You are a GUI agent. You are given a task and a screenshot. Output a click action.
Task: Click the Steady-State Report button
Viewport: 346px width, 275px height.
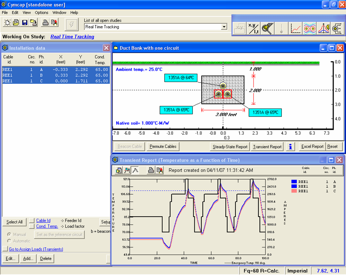tap(230, 147)
